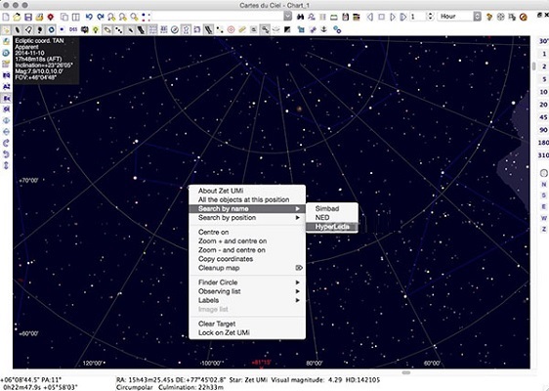Select Cleanup map menu entry
The width and height of the screenshot is (549, 391).
247,268
